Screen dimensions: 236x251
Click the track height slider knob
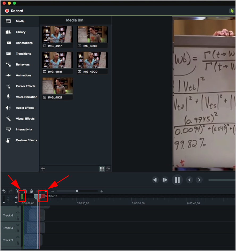(x=4, y=203)
